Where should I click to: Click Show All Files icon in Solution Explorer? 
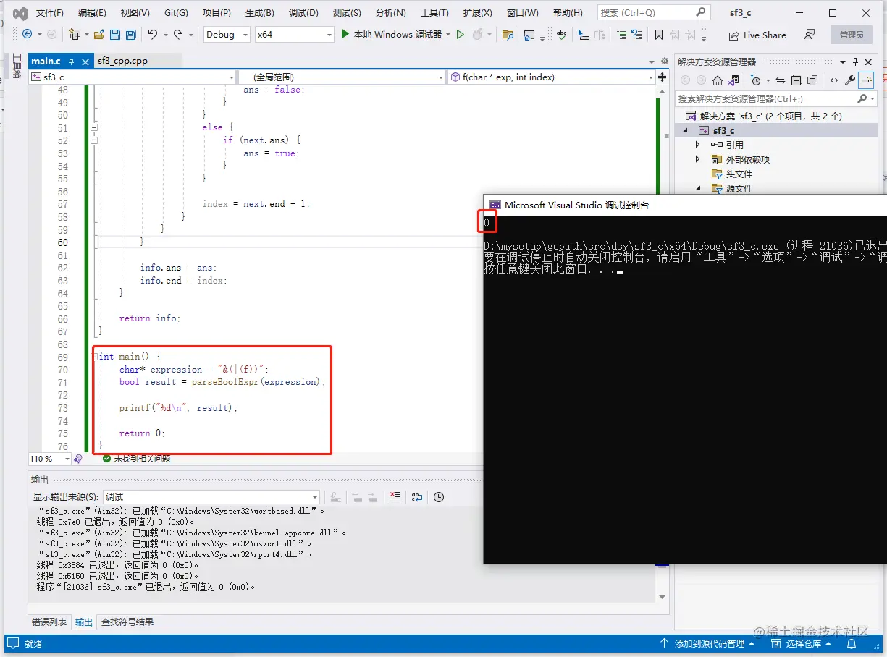pos(812,80)
